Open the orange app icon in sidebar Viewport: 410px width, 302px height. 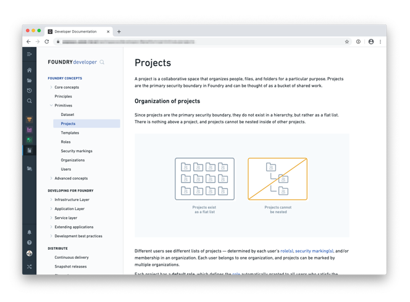(x=29, y=120)
